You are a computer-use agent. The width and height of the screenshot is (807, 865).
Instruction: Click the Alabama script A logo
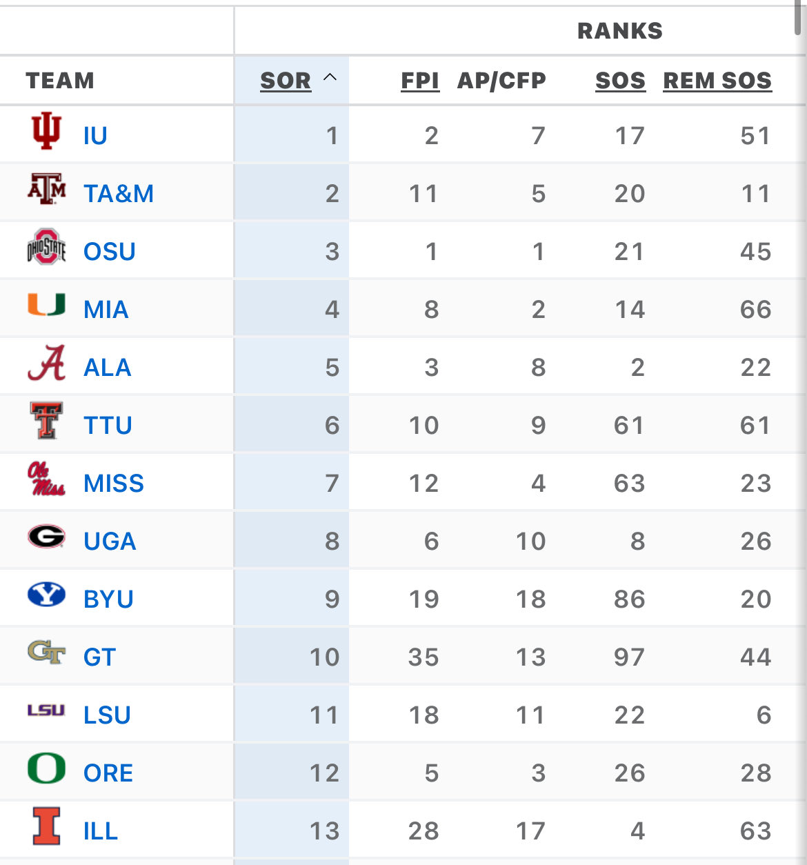[x=46, y=364]
